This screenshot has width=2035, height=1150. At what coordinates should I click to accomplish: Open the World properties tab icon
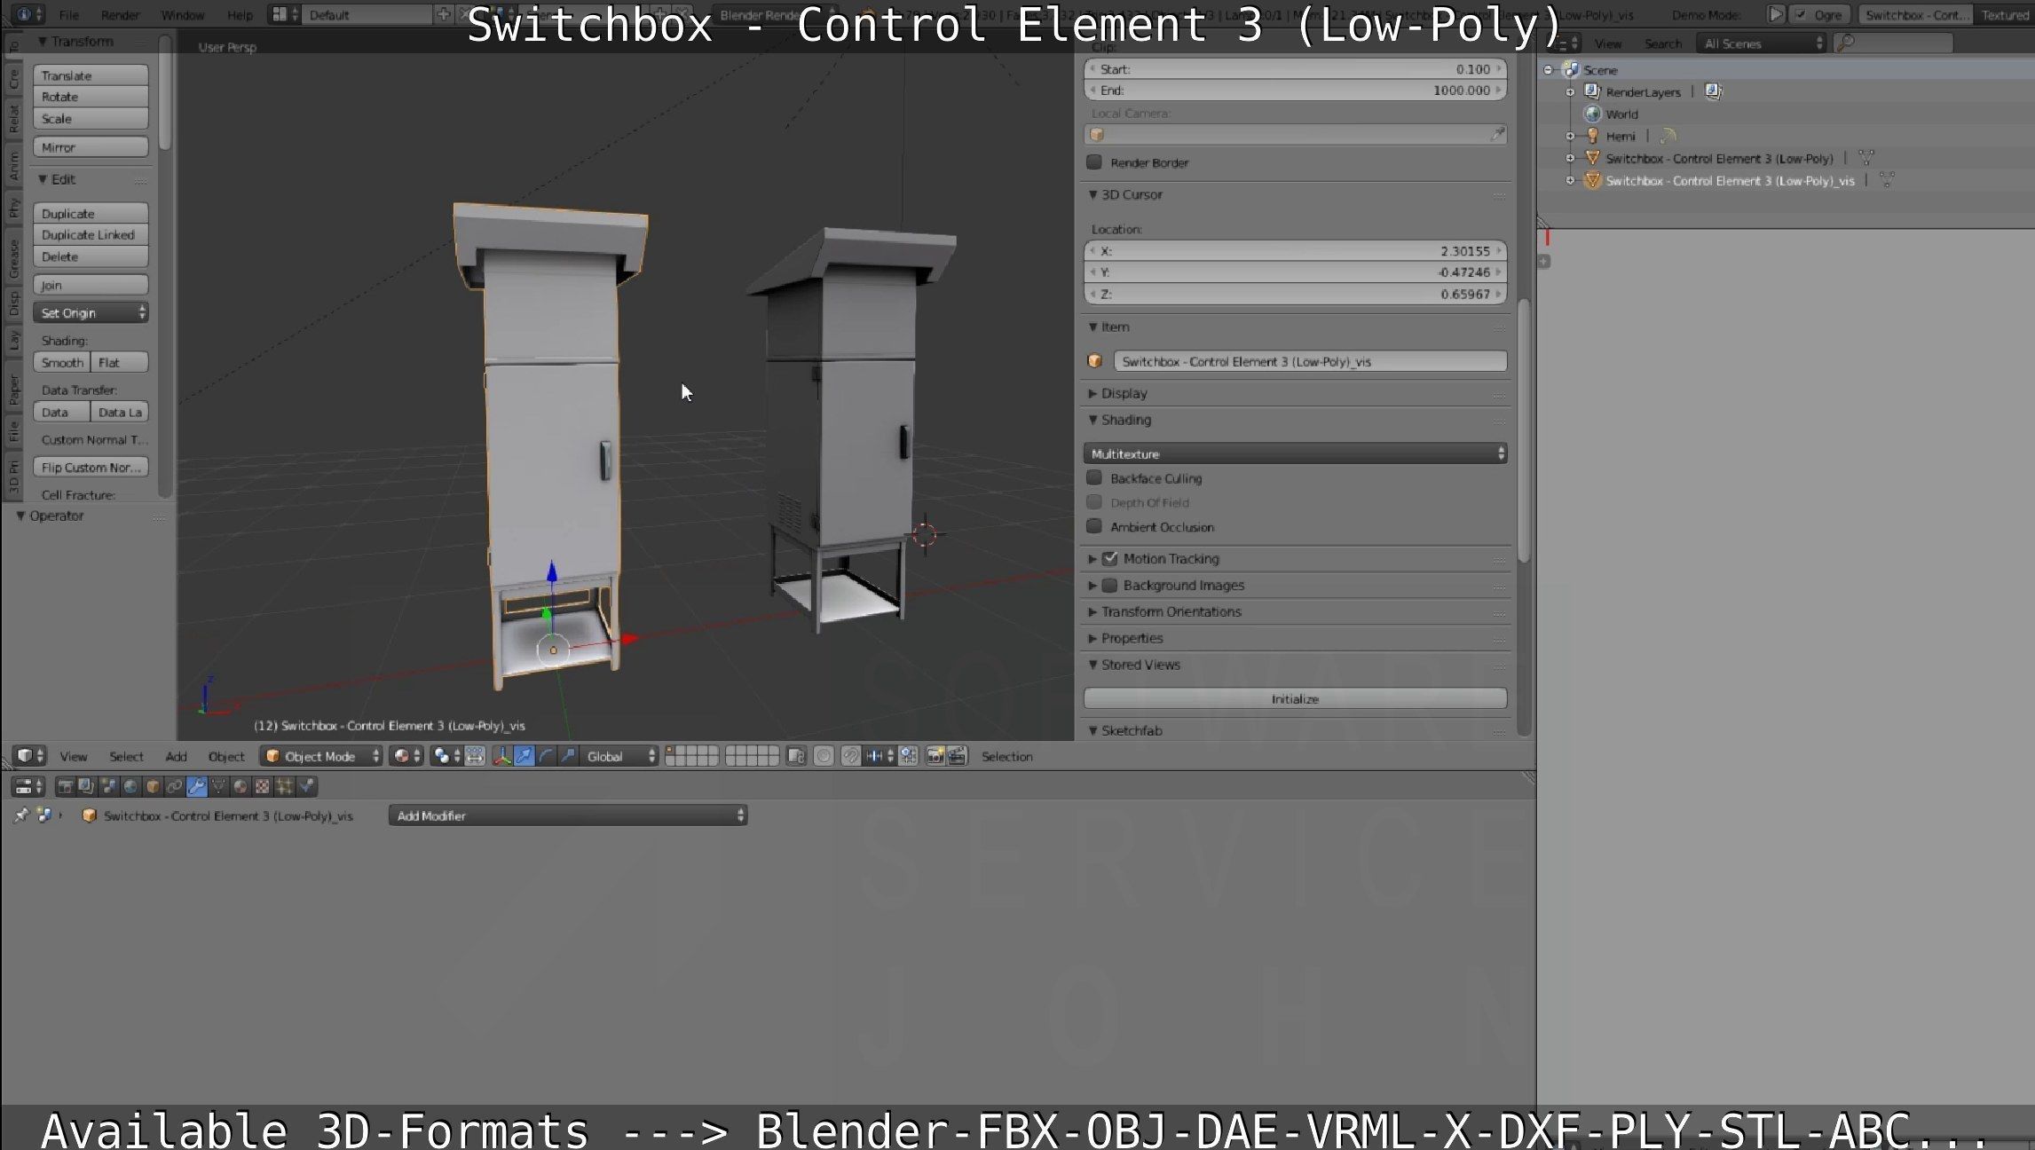tap(130, 786)
